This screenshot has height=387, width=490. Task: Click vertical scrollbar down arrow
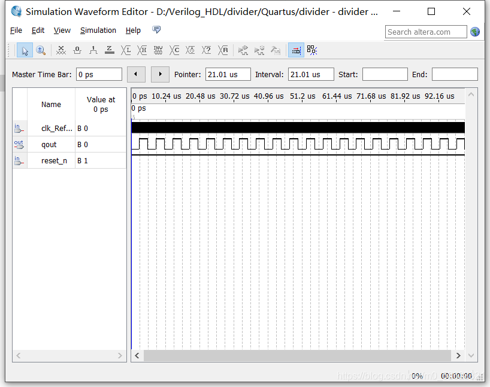pos(471,355)
